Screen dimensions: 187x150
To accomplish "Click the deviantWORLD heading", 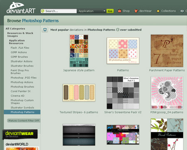I will 17,144.
